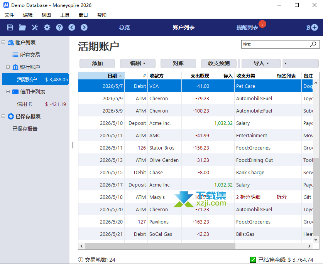Viewport: 323px width, 264px height.
Task: Click the red notification badge on 提醒列表
Action: [x=262, y=24]
